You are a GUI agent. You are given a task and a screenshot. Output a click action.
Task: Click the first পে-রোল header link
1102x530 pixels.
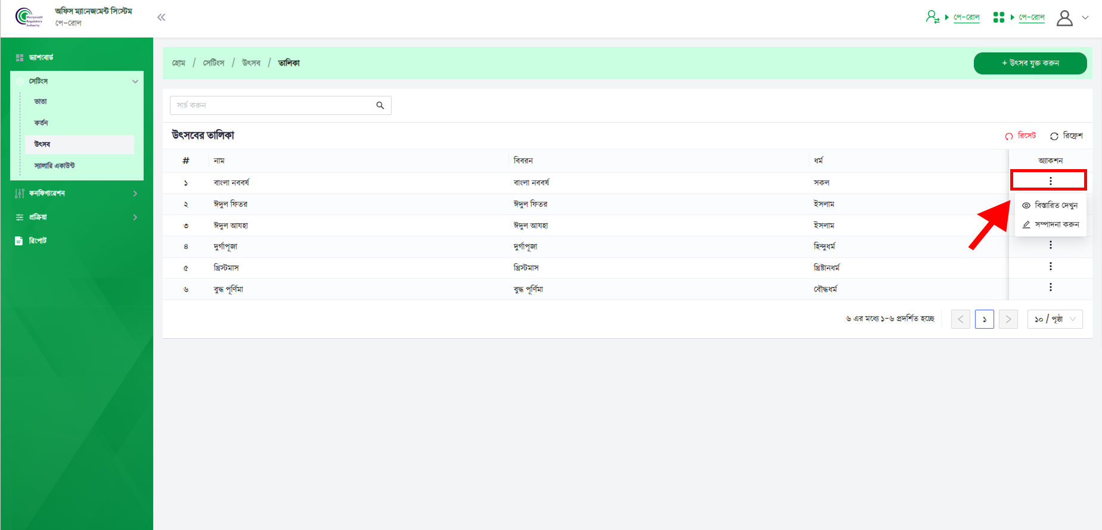coord(967,17)
